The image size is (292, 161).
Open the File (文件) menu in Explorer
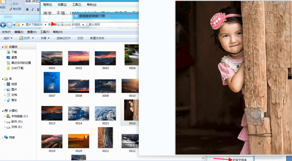[6, 32]
